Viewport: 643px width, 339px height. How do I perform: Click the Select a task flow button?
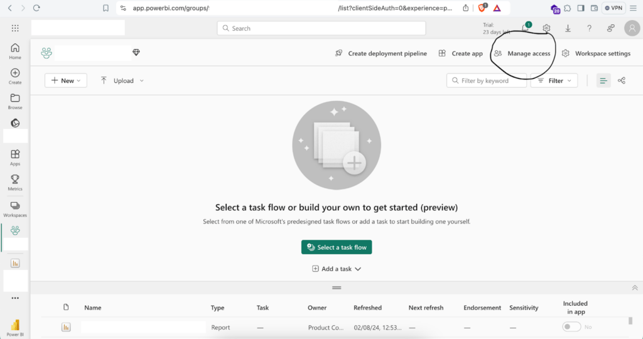(x=337, y=247)
